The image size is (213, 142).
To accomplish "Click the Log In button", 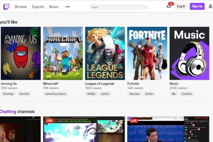I will (181, 6).
